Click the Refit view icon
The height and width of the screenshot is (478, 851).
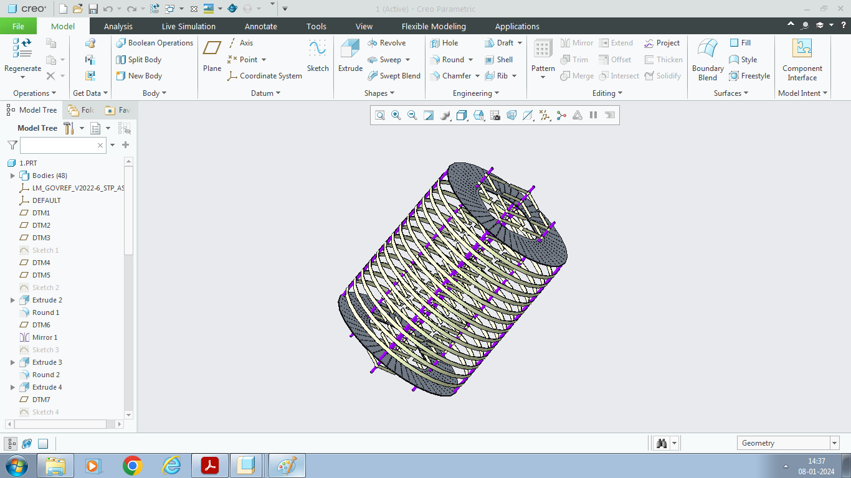379,115
